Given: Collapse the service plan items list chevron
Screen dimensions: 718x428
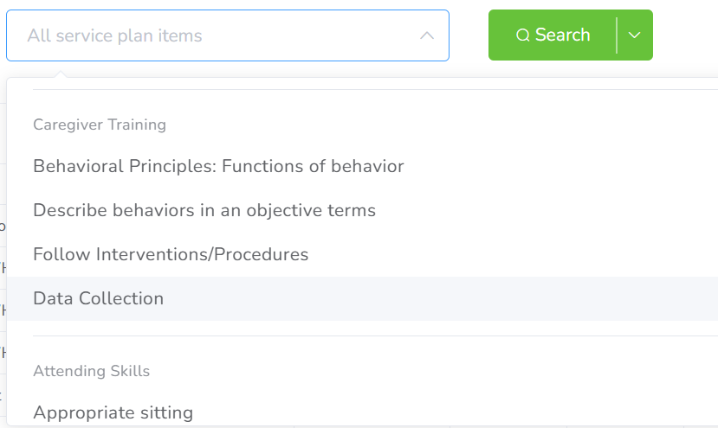Looking at the screenshot, I should [x=426, y=35].
